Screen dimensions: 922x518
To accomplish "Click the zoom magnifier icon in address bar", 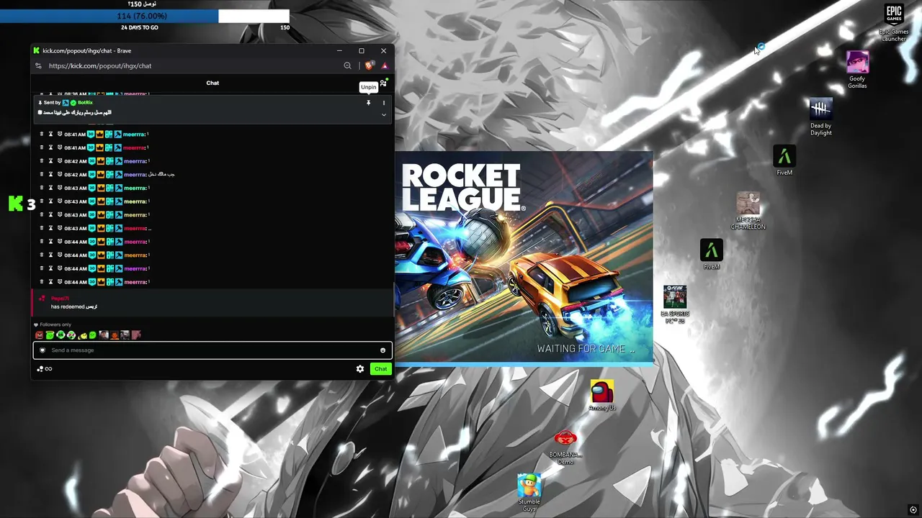I will click(x=347, y=65).
